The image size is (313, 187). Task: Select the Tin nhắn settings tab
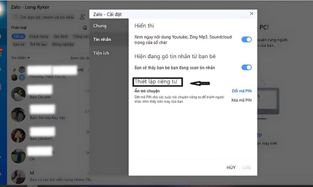pos(102,39)
